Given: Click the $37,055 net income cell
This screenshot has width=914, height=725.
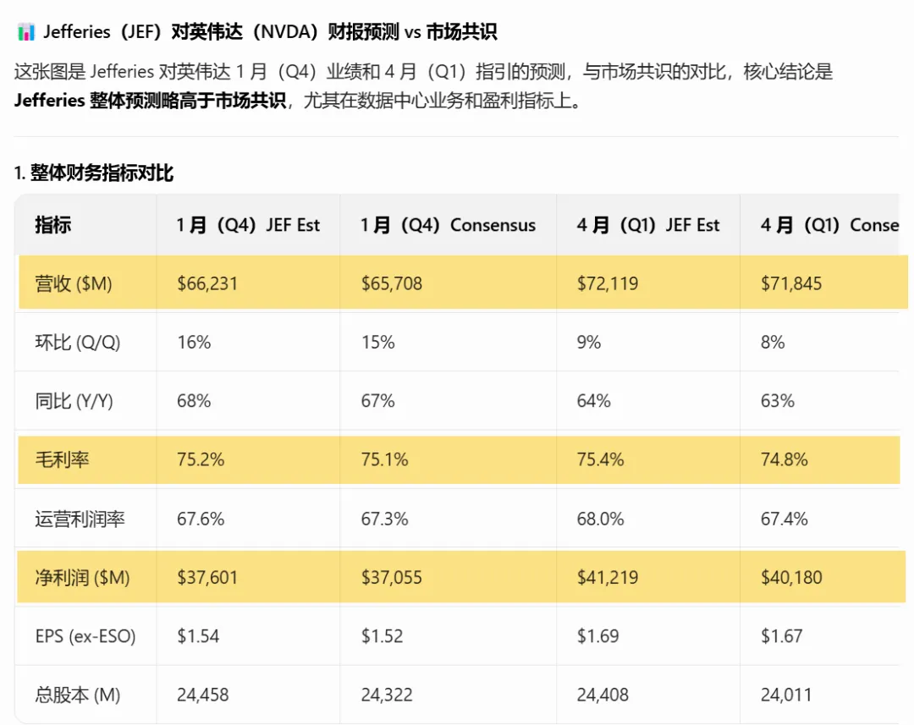Looking at the screenshot, I should [392, 578].
